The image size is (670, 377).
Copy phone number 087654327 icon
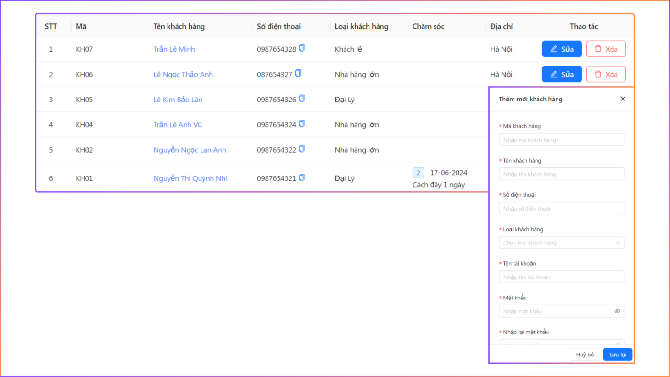coord(298,73)
